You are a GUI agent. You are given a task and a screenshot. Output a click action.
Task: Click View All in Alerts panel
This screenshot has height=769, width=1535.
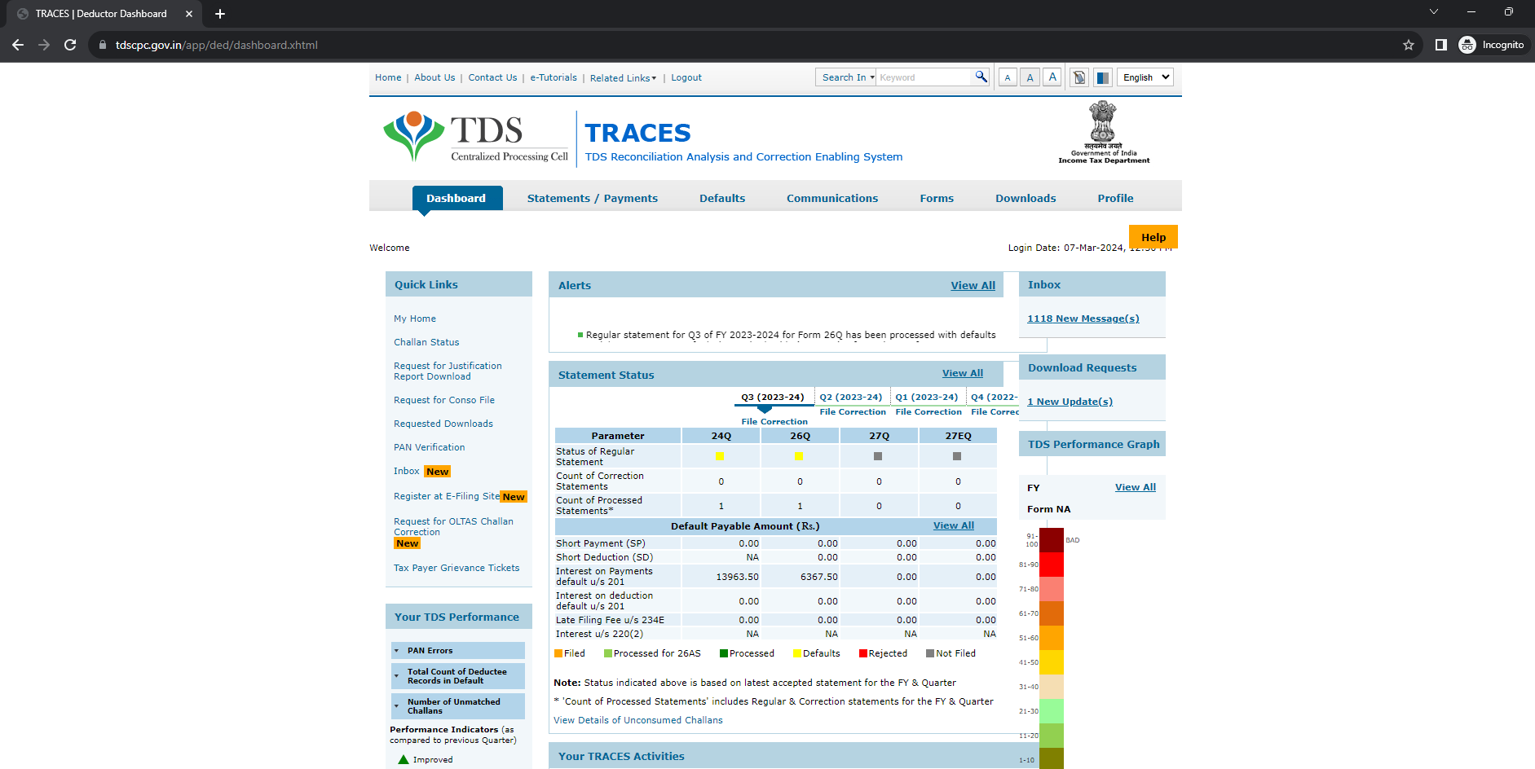(973, 285)
